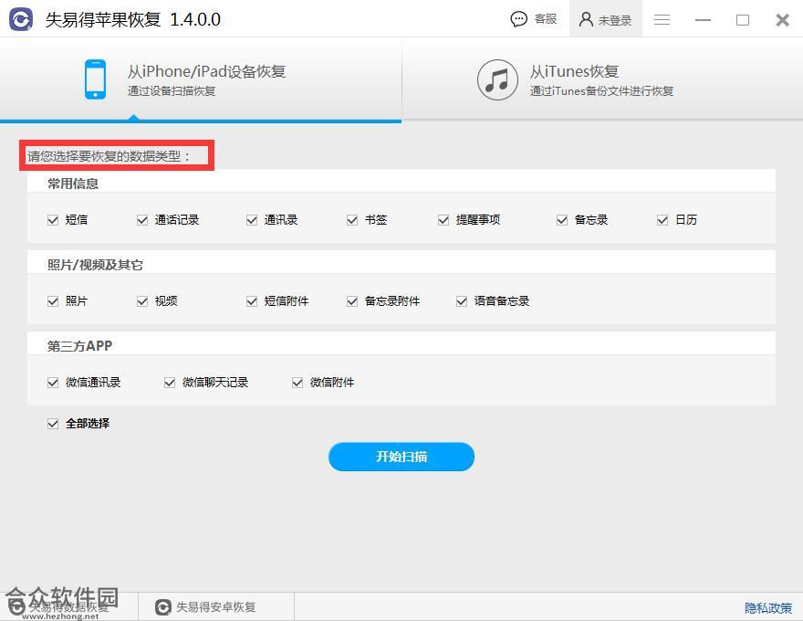Viewport: 803px width, 621px height.
Task: Click the 通过设备扫描恢复 subtitle text
Action: pos(172,91)
